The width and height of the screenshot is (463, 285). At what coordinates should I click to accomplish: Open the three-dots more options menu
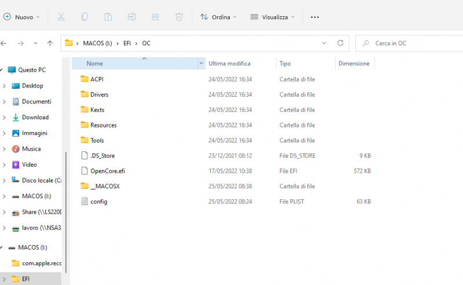[315, 17]
